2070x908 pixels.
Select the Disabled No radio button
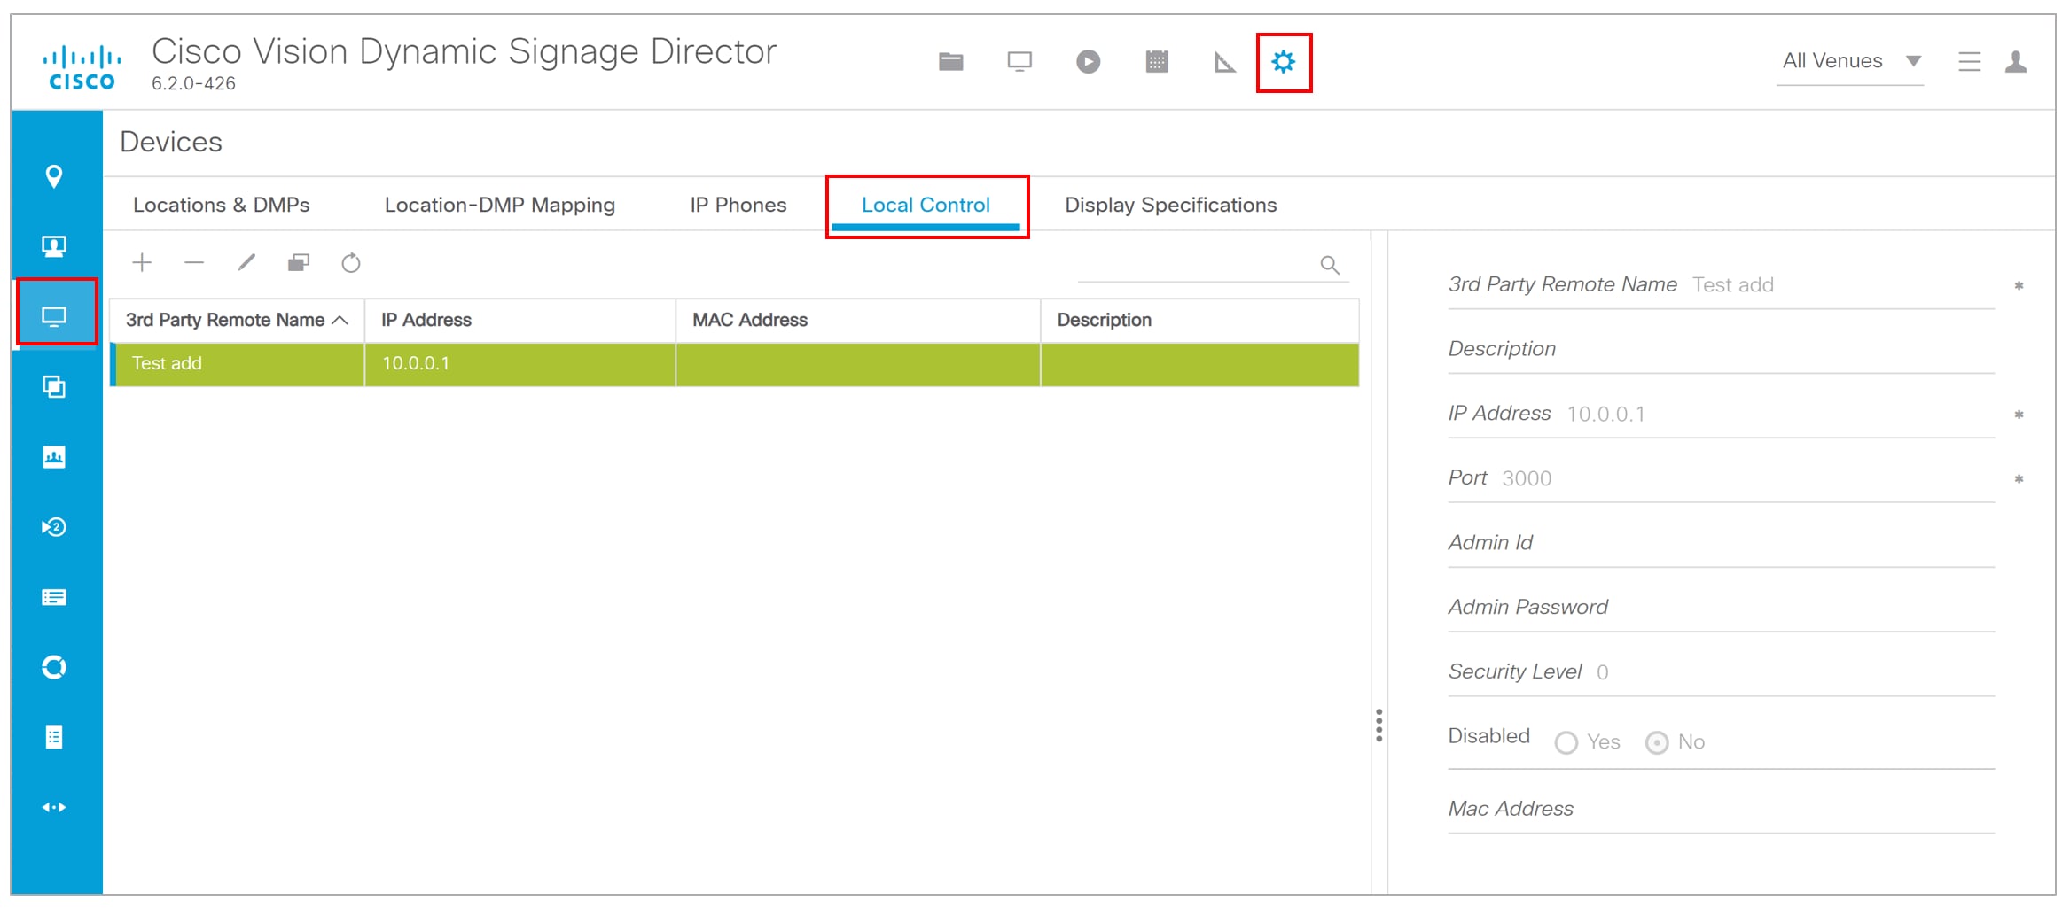click(x=1657, y=742)
